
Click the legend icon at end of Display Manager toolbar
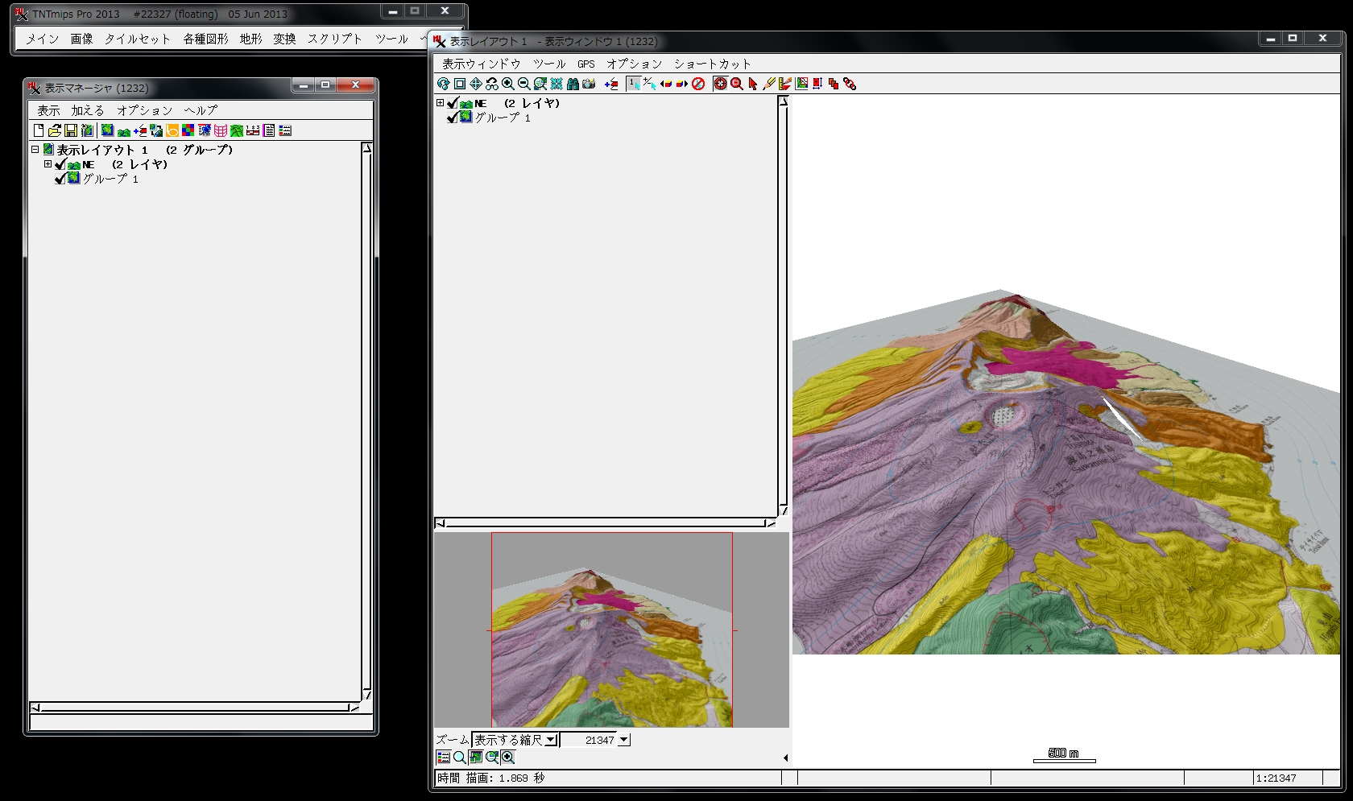(285, 130)
